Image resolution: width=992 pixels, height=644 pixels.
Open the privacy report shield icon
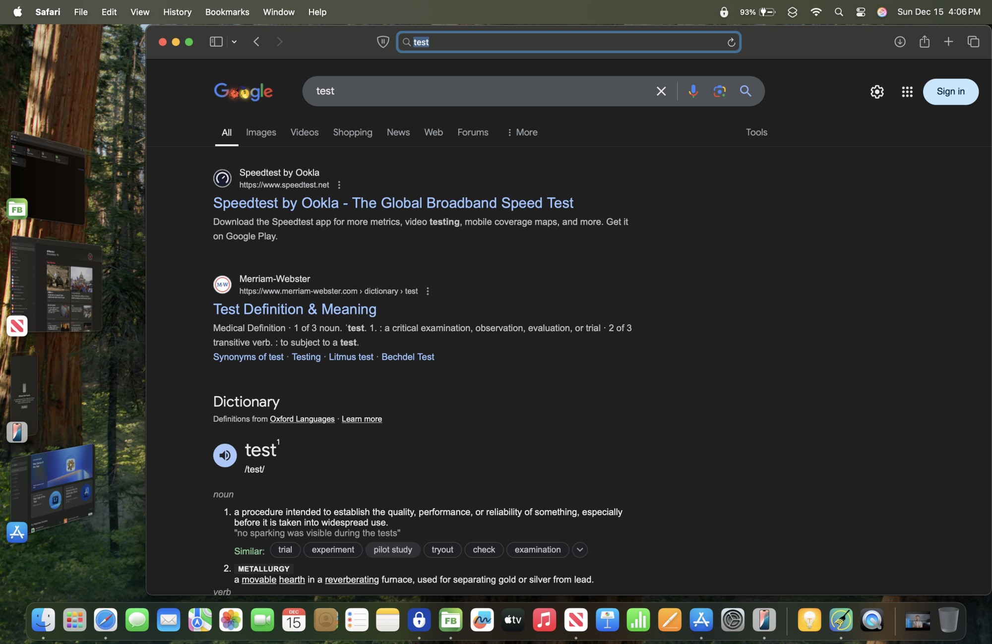[382, 42]
